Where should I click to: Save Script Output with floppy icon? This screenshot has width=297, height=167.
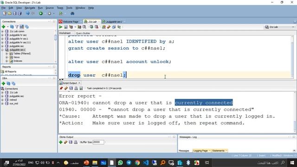(x=71, y=88)
